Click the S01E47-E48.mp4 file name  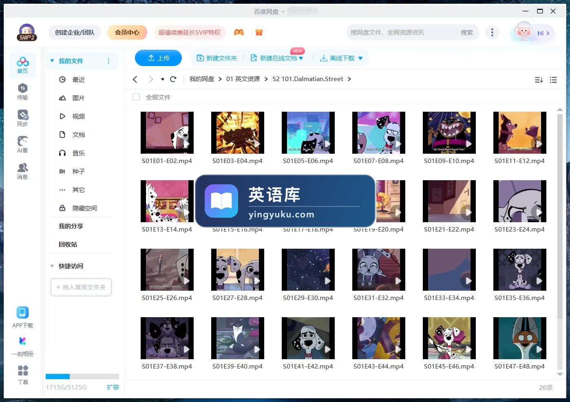click(519, 367)
